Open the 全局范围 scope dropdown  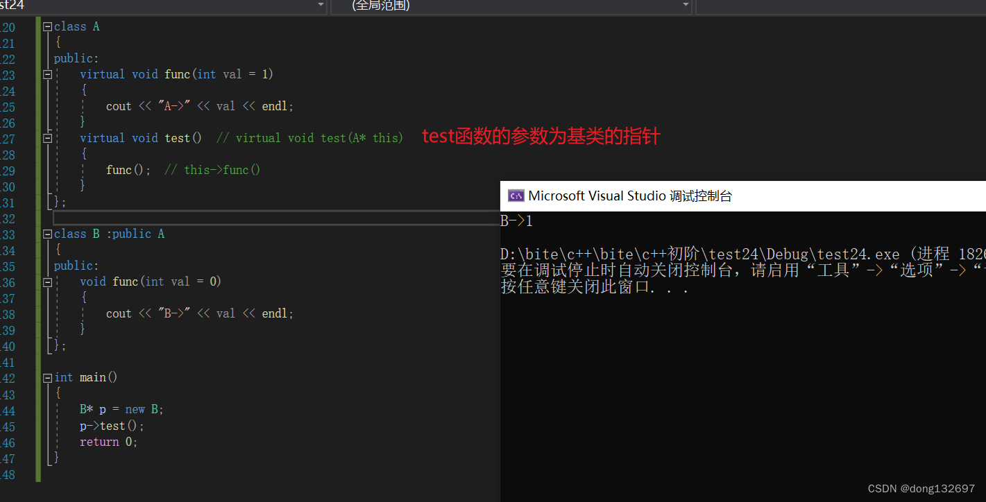[x=686, y=6]
